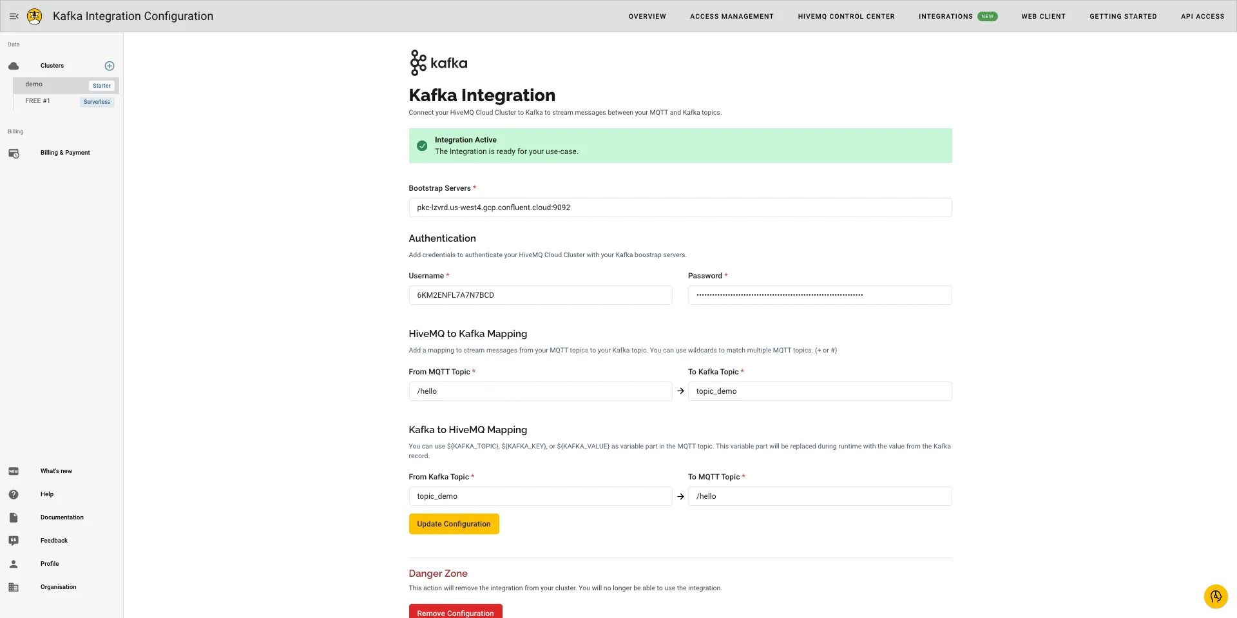Add a new cluster with plus icon
Viewport: 1237px width, 618px height.
pos(110,66)
